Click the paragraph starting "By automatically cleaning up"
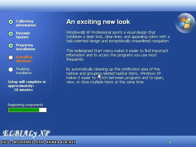Screen dimensions: 196x147 115,76
